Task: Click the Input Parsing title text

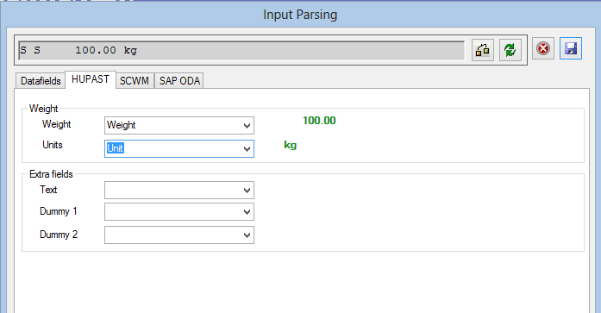Action: (300, 15)
